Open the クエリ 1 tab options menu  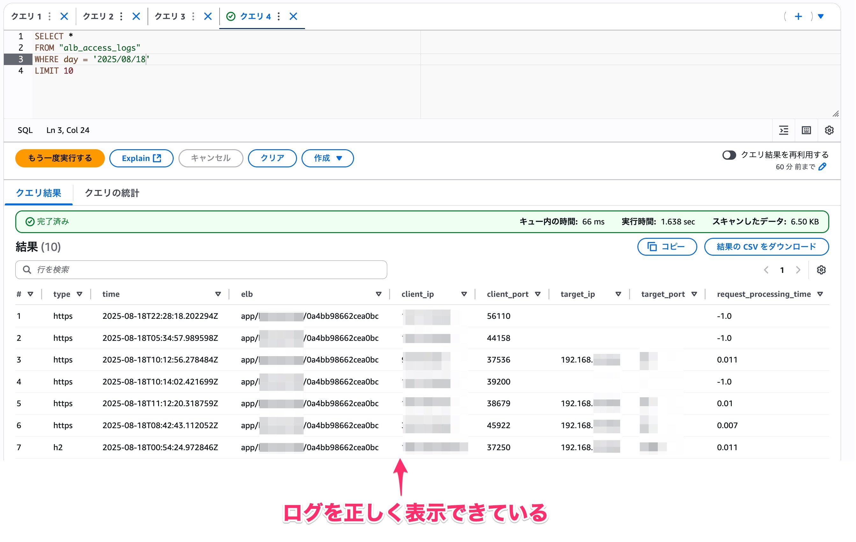[x=49, y=16]
